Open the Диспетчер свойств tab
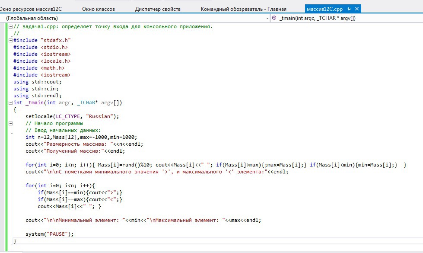The width and height of the screenshot is (423, 253). [x=158, y=9]
